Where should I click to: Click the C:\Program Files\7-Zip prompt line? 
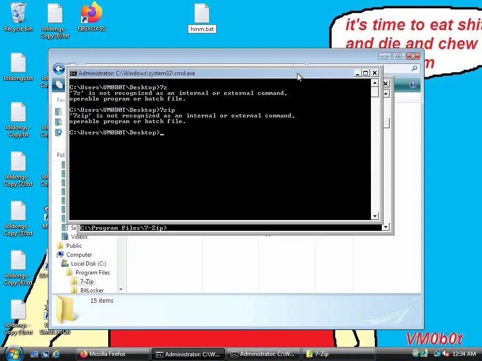(124, 228)
